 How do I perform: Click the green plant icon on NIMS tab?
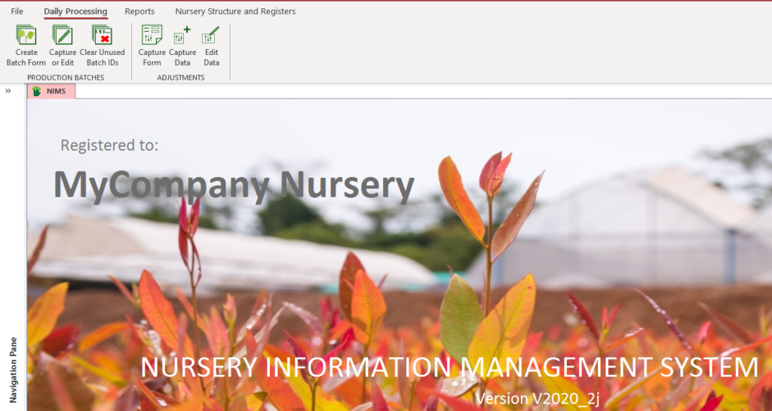36,92
